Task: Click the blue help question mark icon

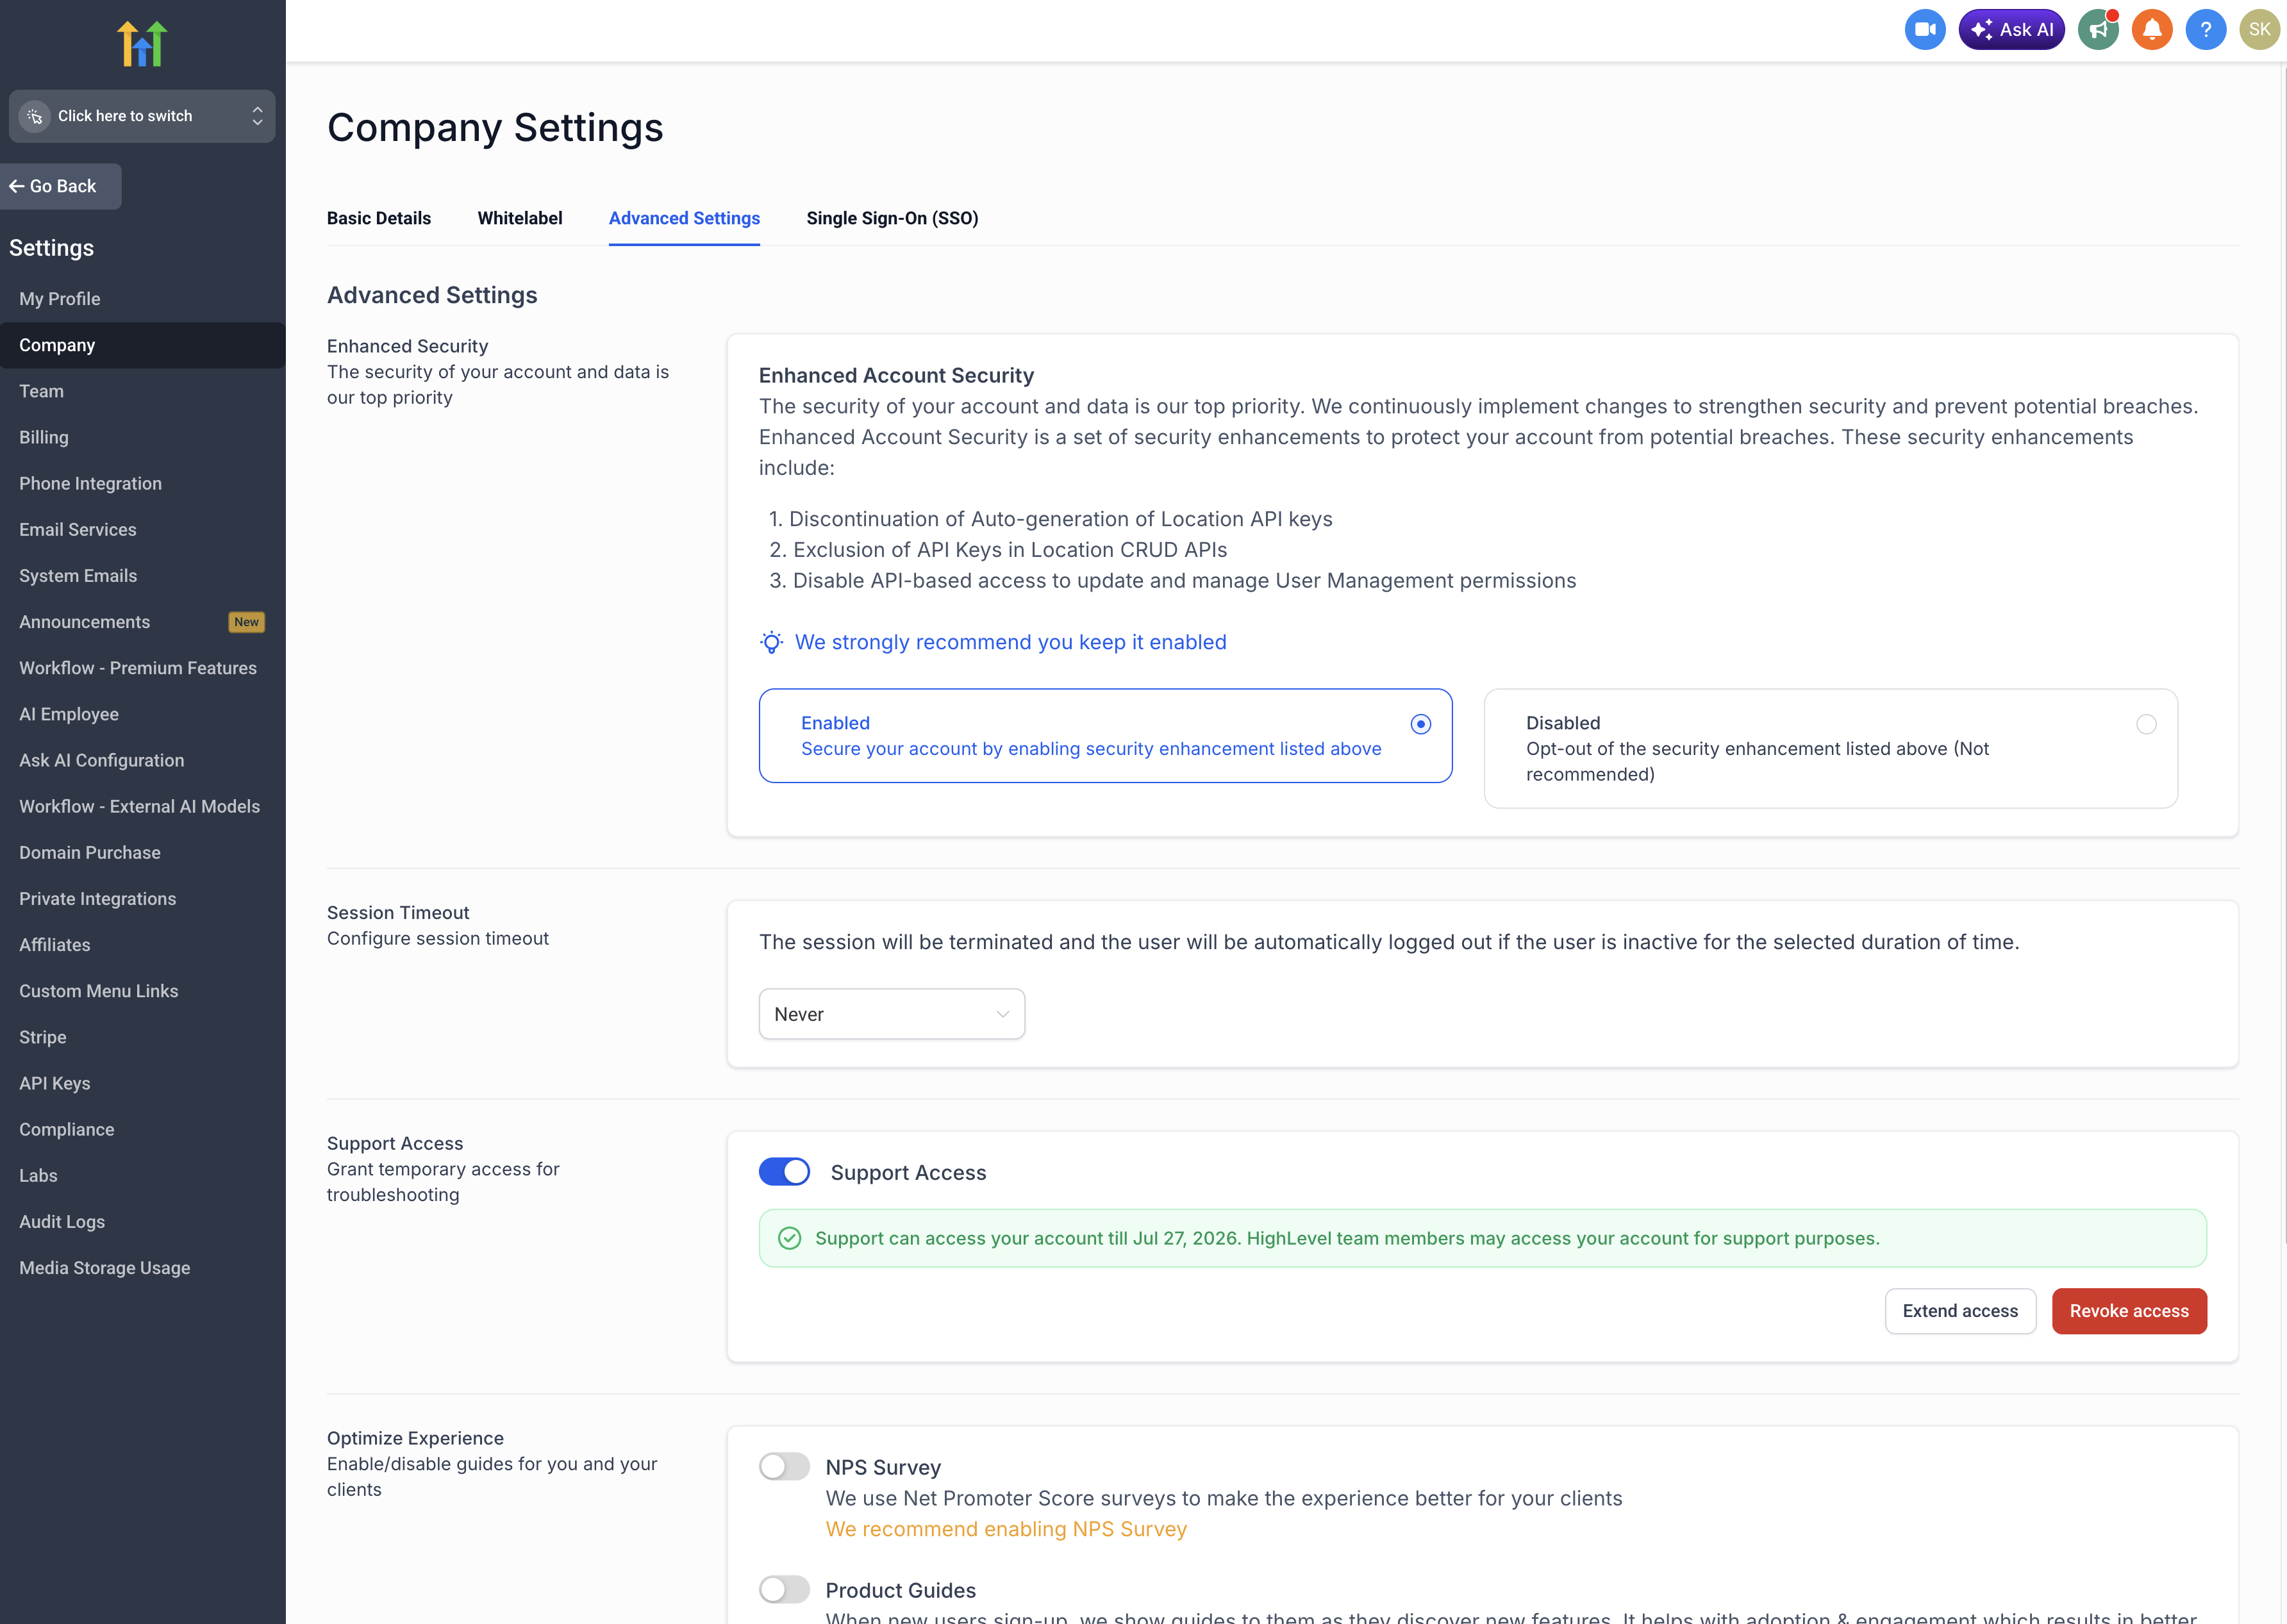Action: 2205,30
